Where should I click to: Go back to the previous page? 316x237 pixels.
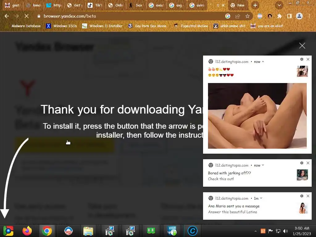[7, 16]
